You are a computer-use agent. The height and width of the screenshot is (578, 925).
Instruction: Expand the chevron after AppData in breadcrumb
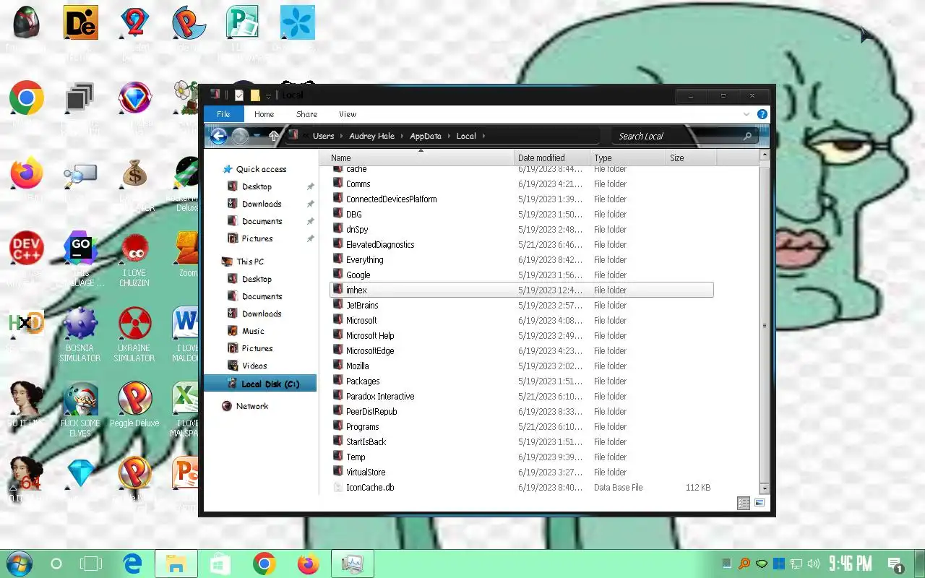tap(449, 136)
